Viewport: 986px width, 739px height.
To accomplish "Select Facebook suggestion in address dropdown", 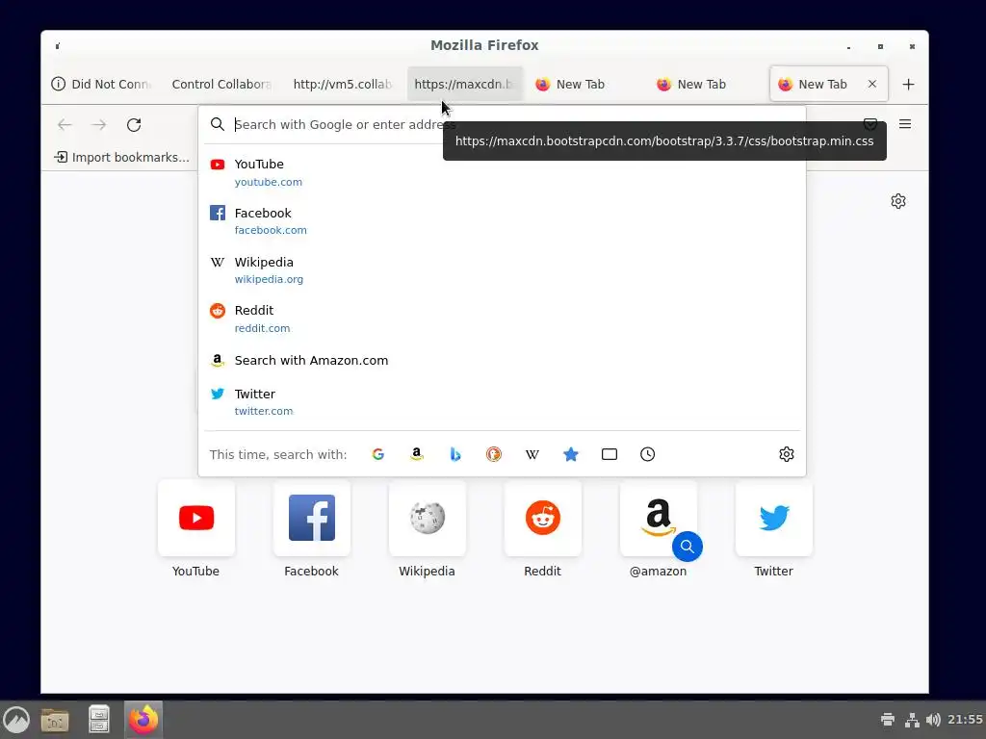I will 502,221.
